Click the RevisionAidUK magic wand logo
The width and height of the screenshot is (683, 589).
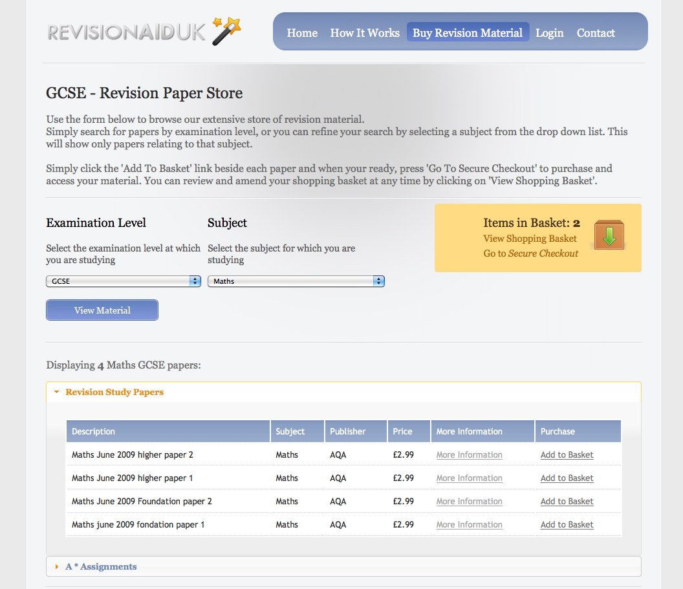pos(144,32)
